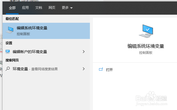Click 控制面板 subtitle under the highlighted result
177x110 pixels.
pos(23,34)
